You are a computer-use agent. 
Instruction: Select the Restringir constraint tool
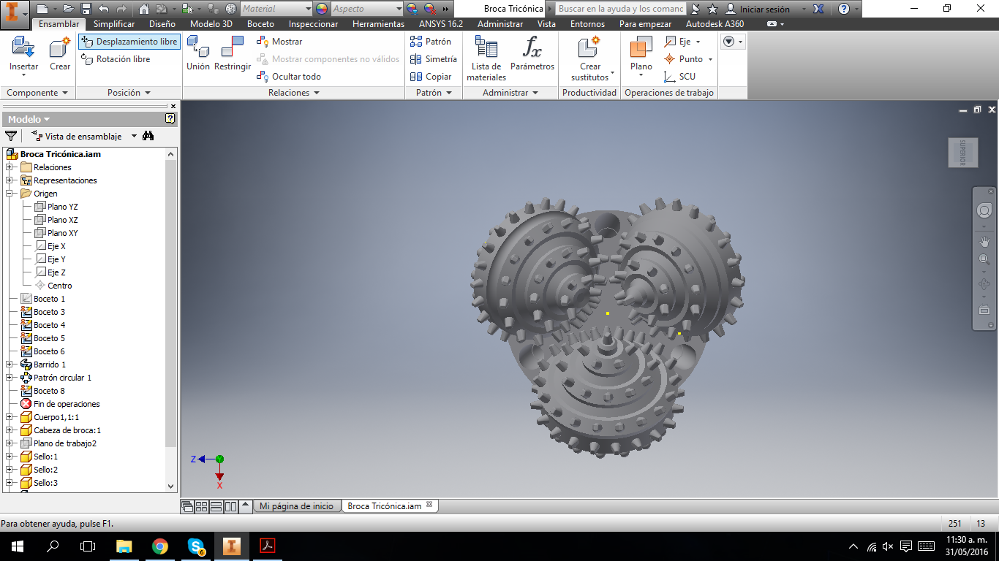pyautogui.click(x=233, y=55)
